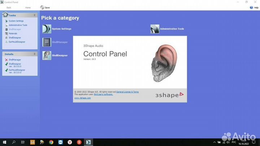This screenshot has height=146, width=260.
Task: Open the red Yandex taskbar icon
Action: pos(79,142)
